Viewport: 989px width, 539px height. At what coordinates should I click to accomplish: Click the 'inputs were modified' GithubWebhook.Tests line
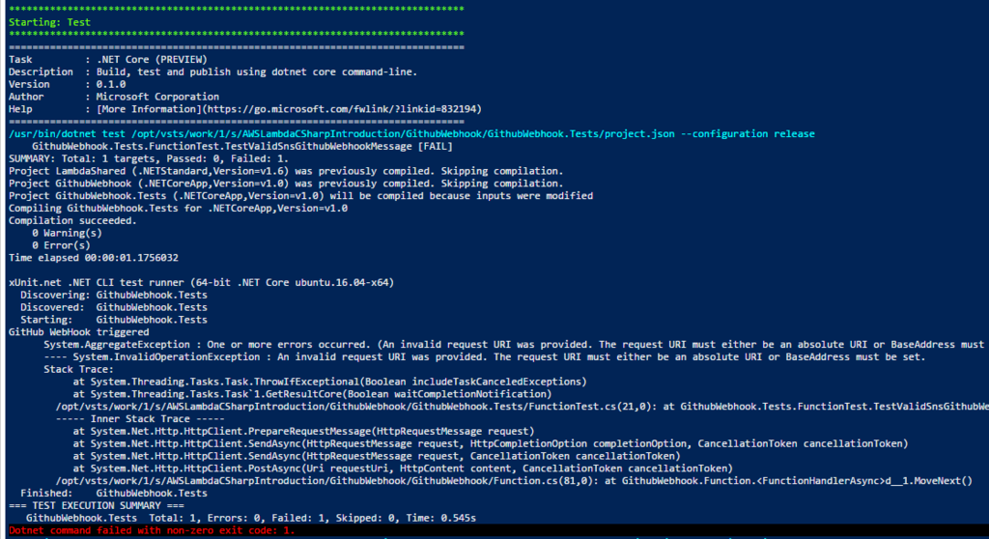point(301,196)
